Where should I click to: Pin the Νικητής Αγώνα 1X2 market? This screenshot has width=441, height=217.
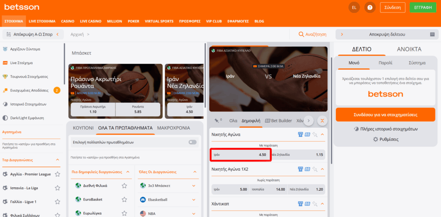pyautogui.click(x=315, y=169)
